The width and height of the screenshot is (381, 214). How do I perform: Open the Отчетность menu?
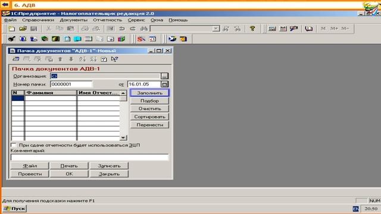[107, 20]
